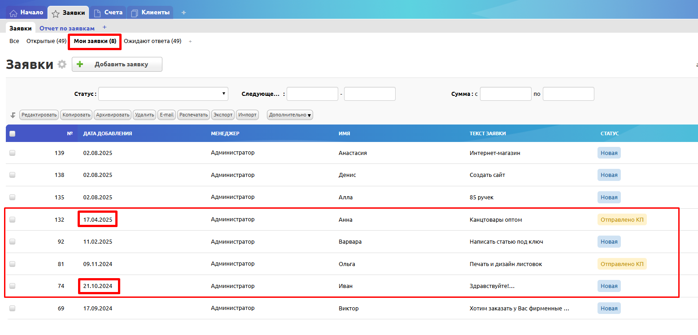Image resolution: width=698 pixels, height=335 pixels.
Task: Open the Статус dropdown filter
Action: pos(163,94)
